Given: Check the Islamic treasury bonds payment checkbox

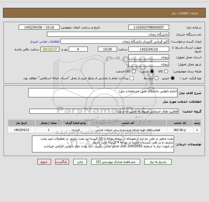Looking at the screenshot, I should point(132,78).
